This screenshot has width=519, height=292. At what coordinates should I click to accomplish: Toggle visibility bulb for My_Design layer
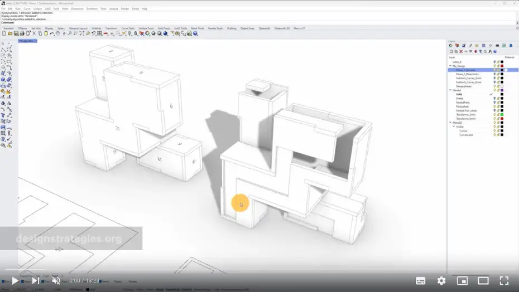[x=494, y=66]
